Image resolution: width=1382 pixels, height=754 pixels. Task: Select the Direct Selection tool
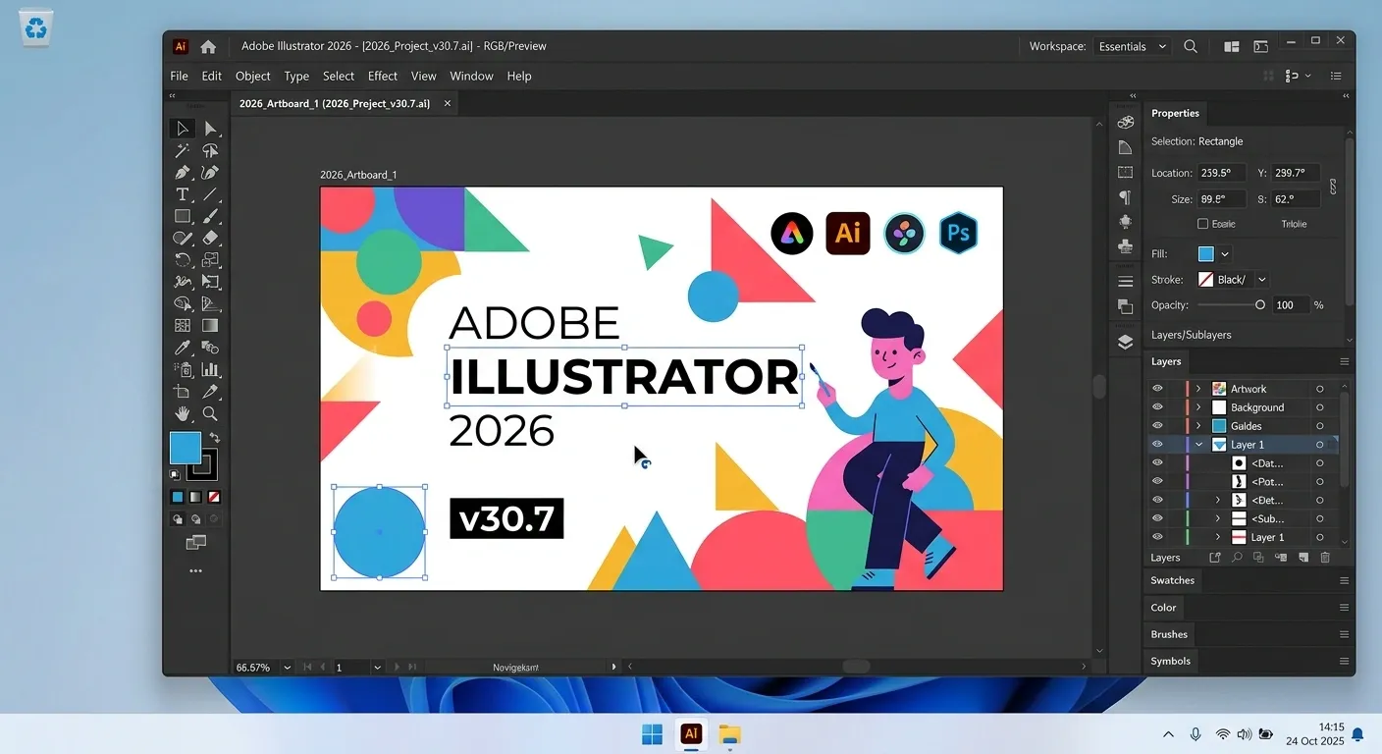click(x=210, y=129)
